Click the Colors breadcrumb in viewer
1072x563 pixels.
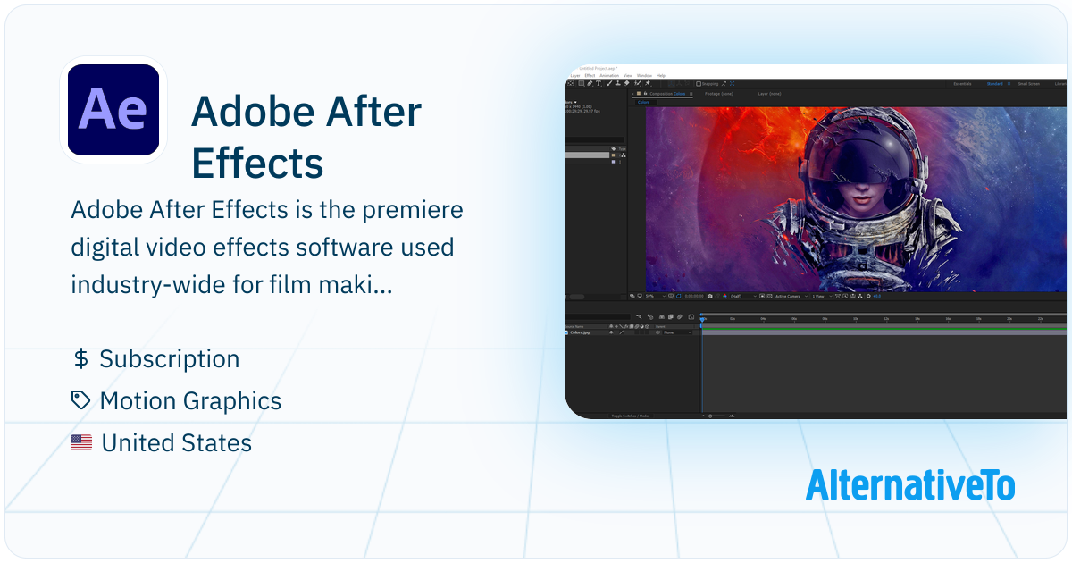click(x=643, y=102)
